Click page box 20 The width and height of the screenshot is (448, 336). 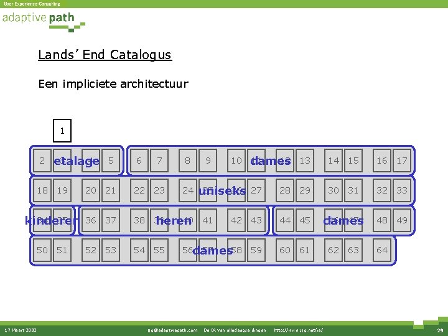91,190
